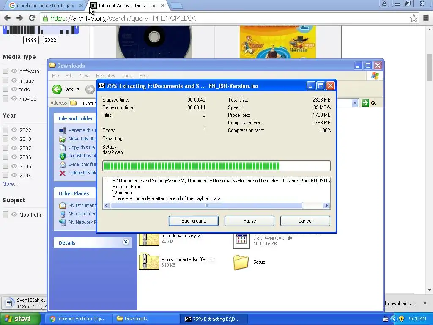This screenshot has width=433, height=325.
Task: Check the Moorhuhn subject filter
Action: pos(5,214)
